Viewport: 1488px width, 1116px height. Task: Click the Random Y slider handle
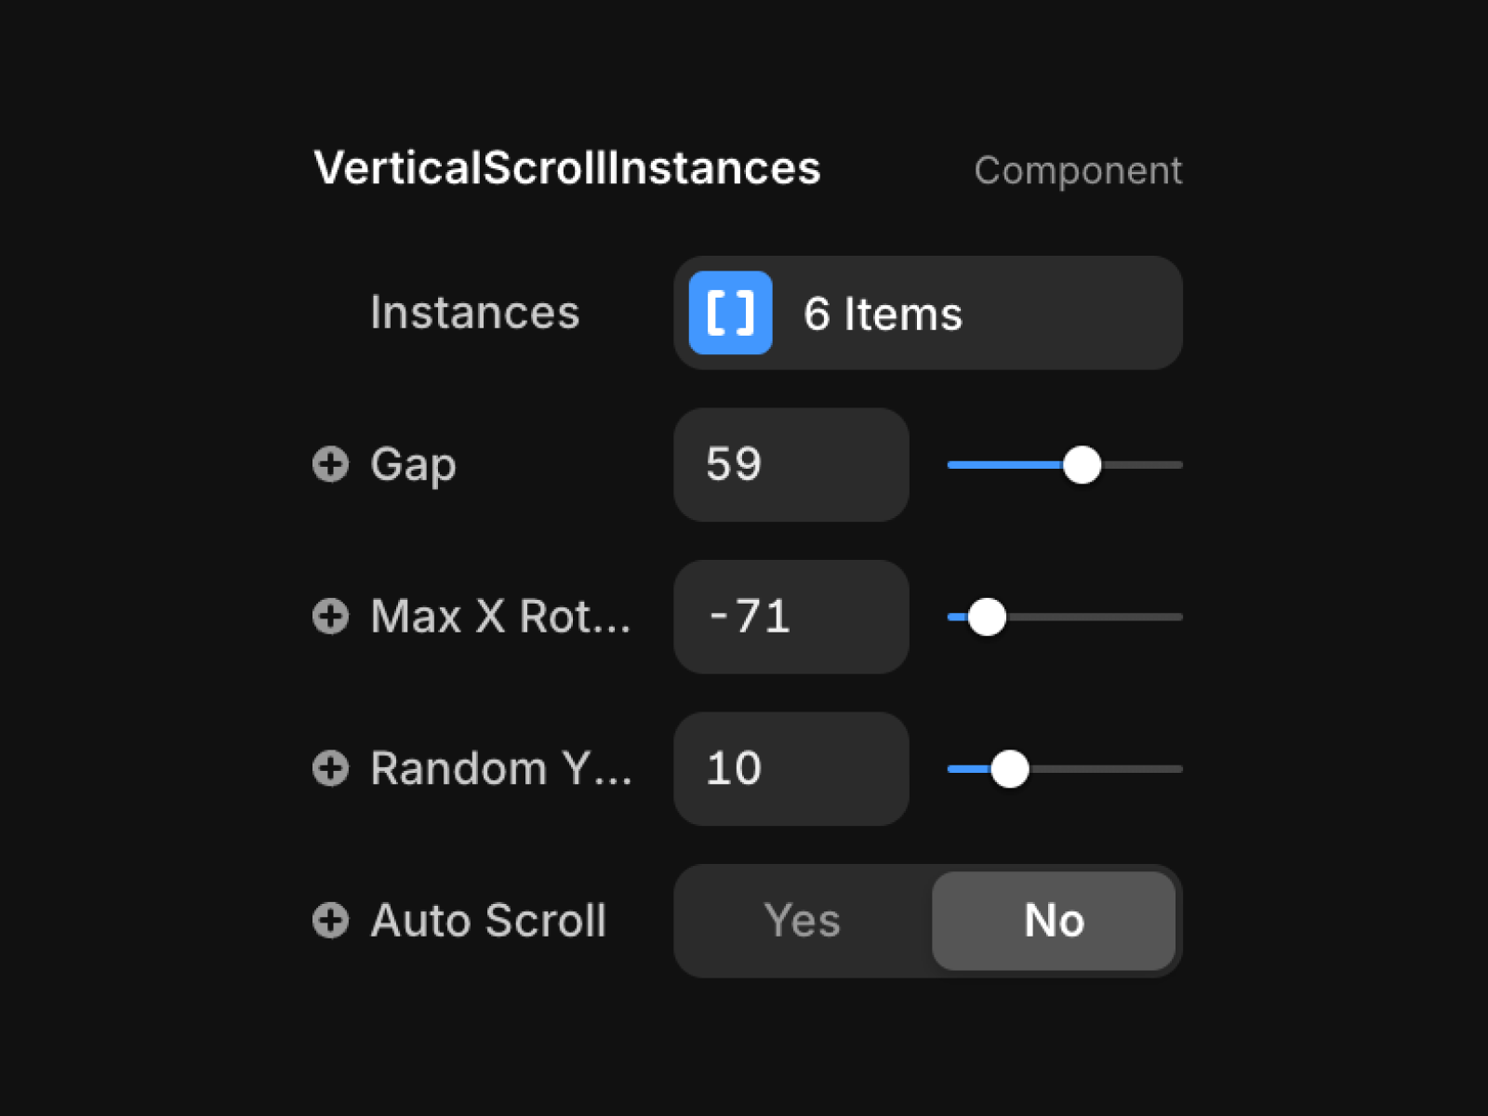(1010, 769)
